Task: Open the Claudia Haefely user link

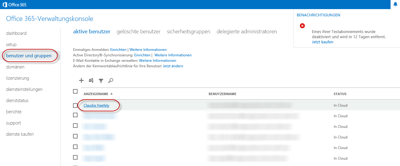Action: coord(96,105)
